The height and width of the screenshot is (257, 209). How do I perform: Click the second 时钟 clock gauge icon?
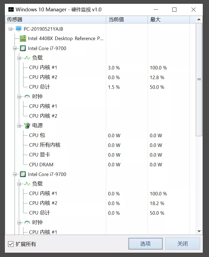27,222
